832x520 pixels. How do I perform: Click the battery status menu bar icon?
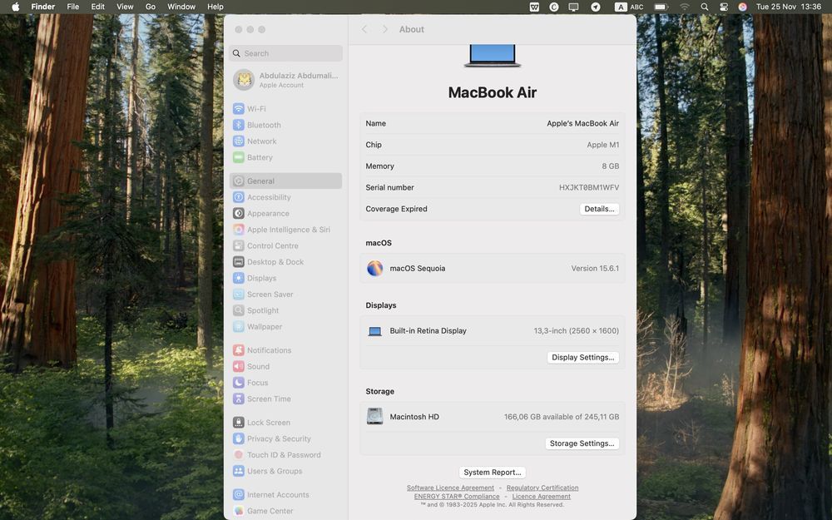coord(661,7)
